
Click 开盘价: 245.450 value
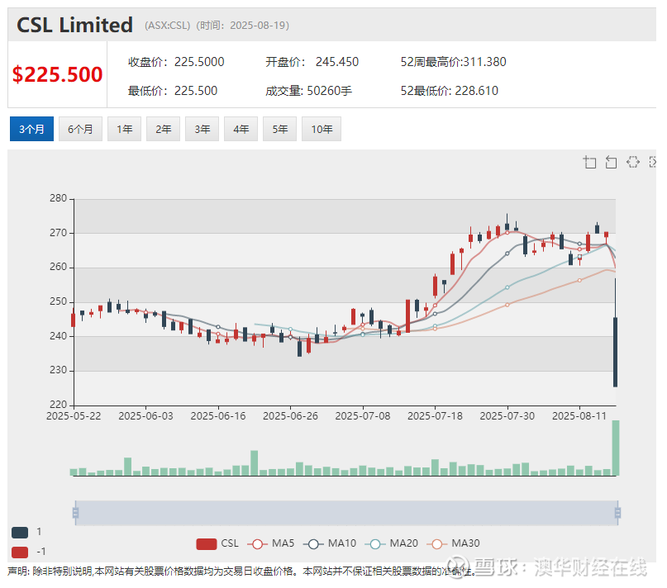312,62
